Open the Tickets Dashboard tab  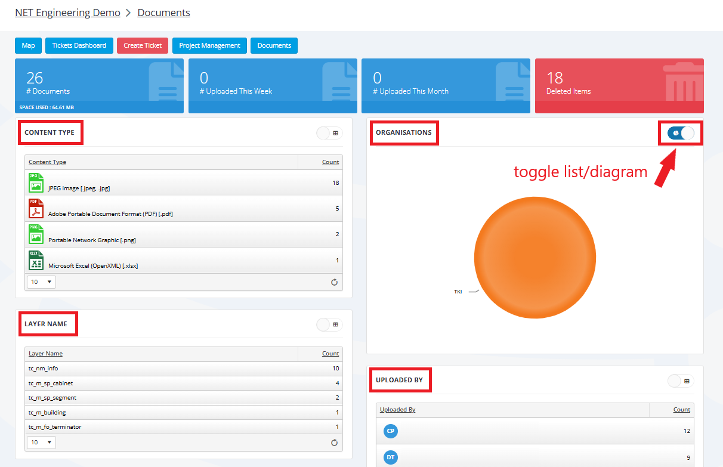(x=79, y=45)
